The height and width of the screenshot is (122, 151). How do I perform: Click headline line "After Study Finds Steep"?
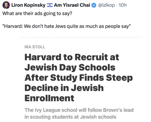click(78, 78)
